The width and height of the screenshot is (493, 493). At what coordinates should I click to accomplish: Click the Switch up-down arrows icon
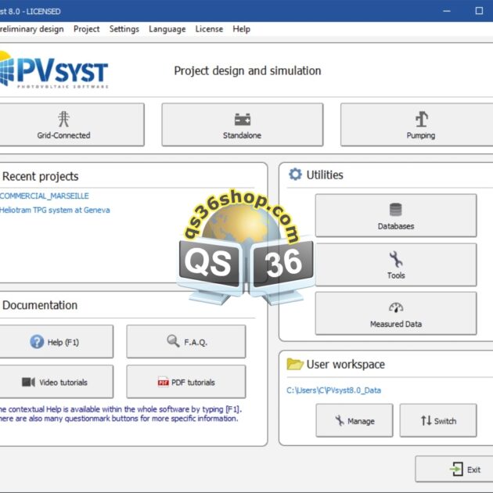426,420
